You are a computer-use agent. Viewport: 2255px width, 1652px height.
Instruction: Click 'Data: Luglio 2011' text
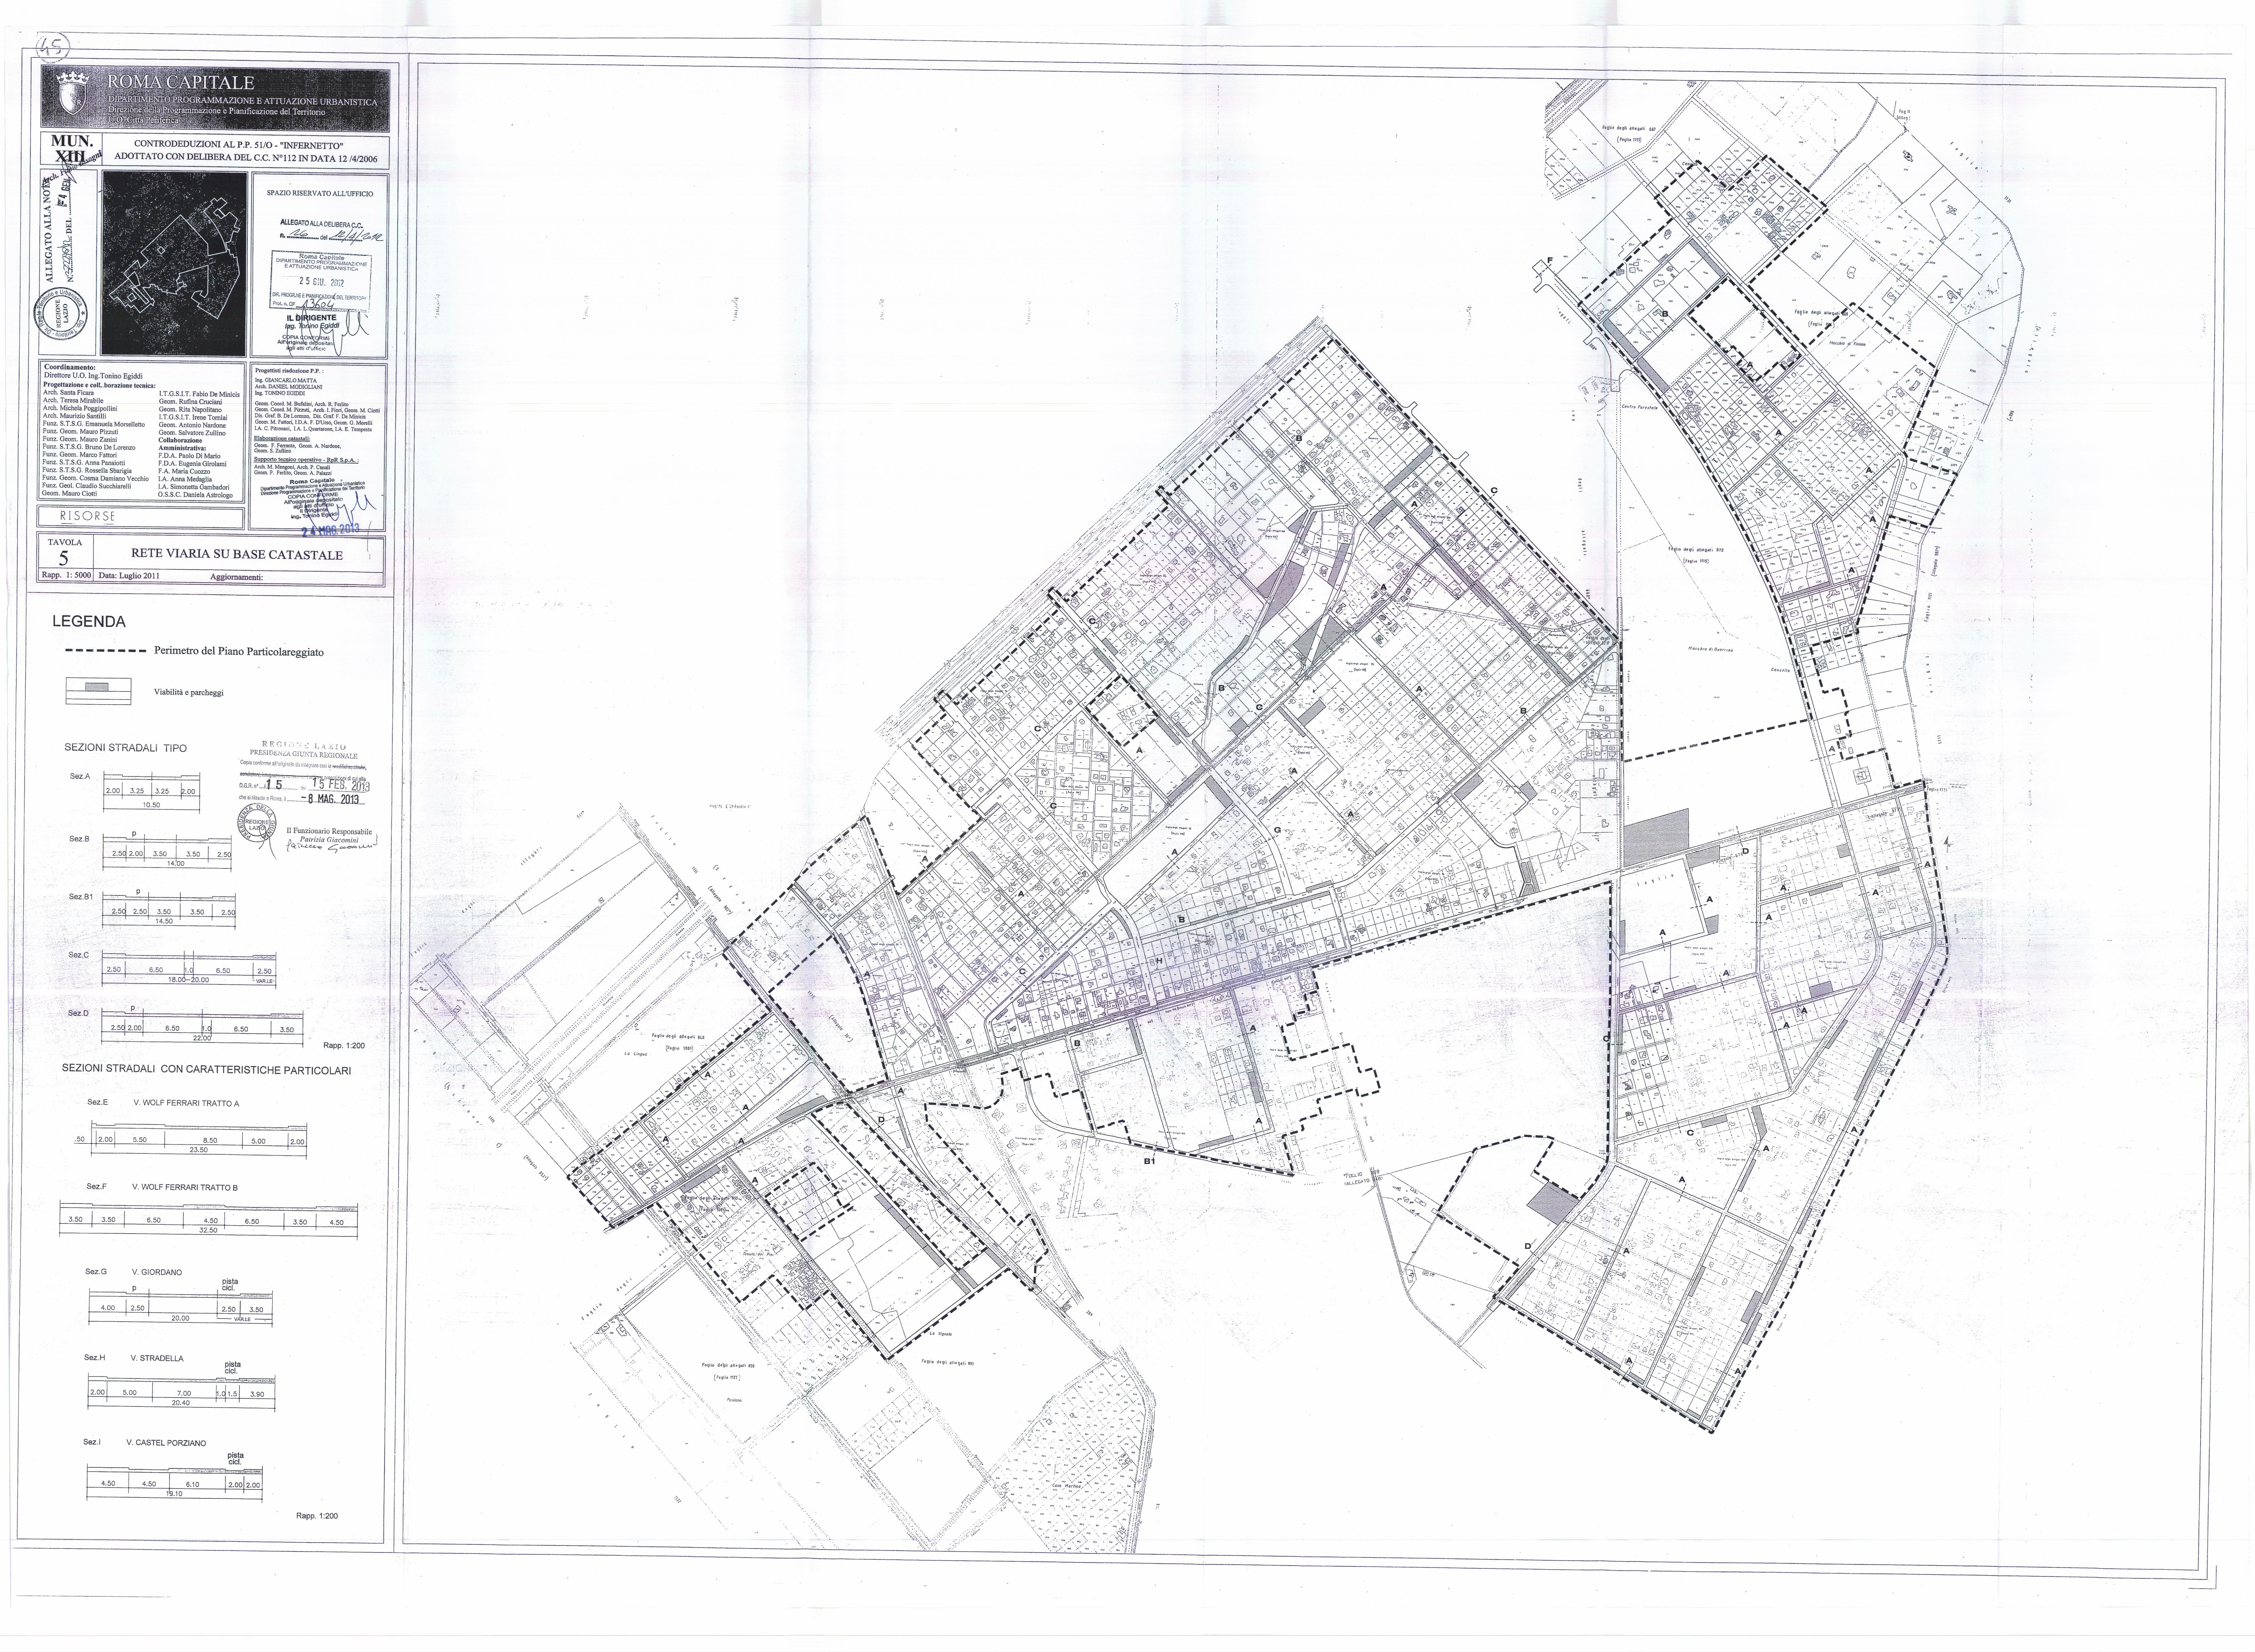pyautogui.click(x=129, y=576)
